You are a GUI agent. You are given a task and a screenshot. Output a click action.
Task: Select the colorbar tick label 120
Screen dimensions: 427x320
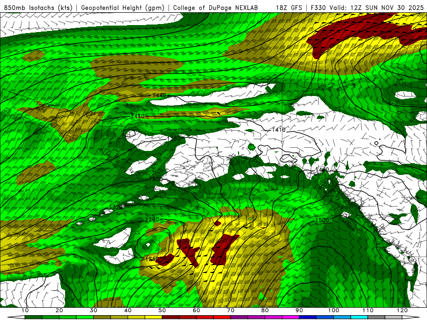(x=402, y=310)
